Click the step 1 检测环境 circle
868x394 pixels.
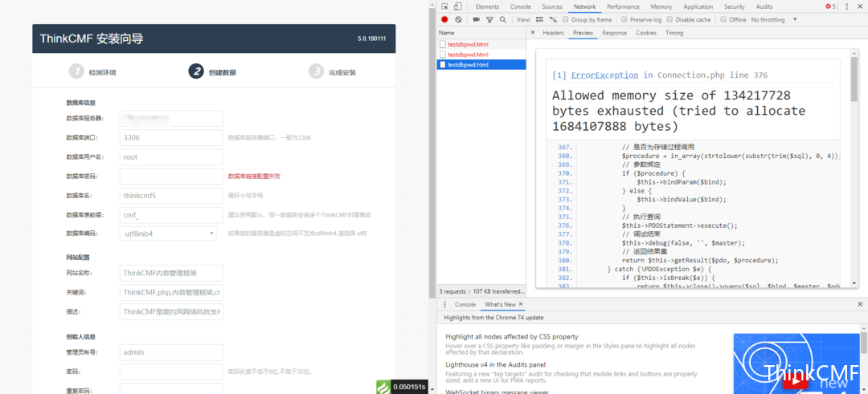point(76,72)
